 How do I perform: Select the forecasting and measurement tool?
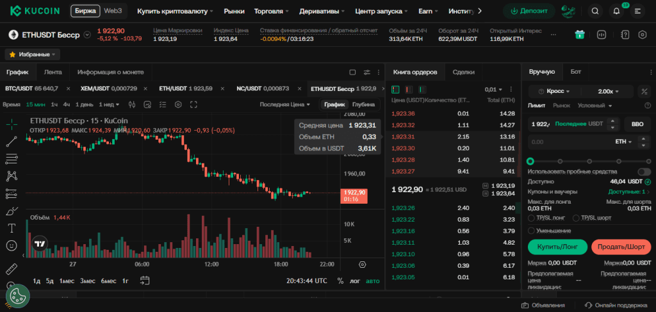(12, 193)
